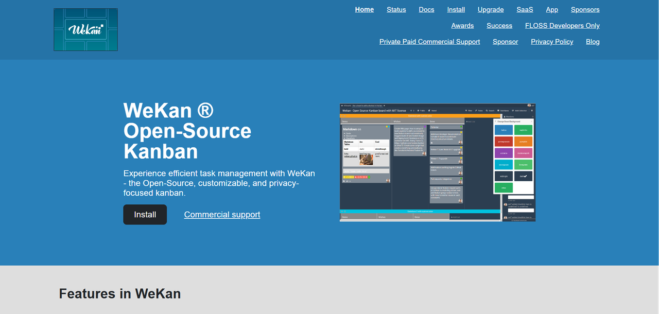Image resolution: width=659 pixels, height=314 pixels.
Task: Open Private Paid Commercial Support link
Action: (x=430, y=41)
